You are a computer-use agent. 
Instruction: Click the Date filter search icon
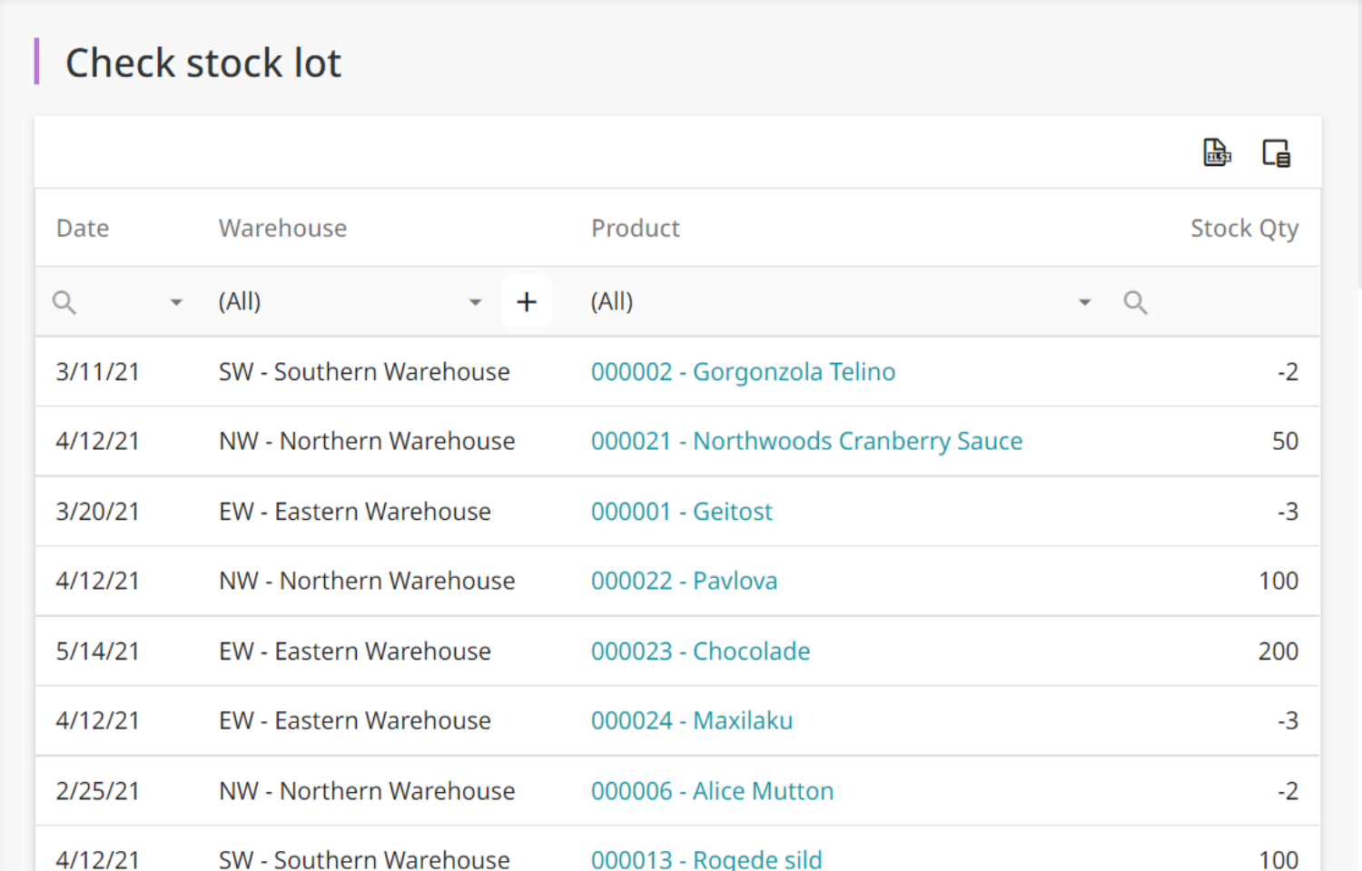(64, 302)
